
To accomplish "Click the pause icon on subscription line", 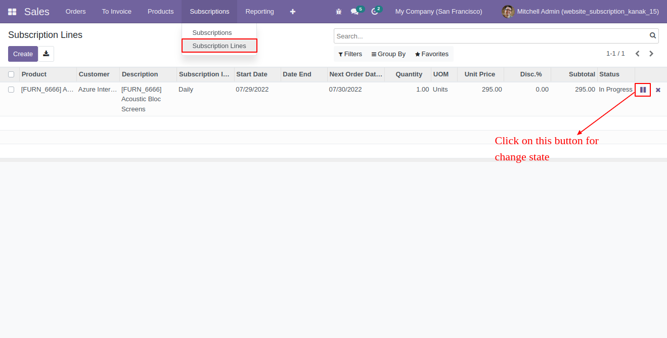I will 643,90.
